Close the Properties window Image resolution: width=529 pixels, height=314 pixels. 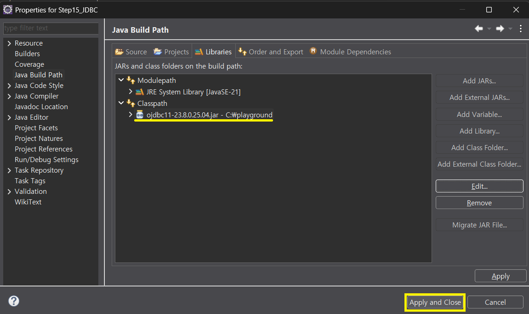(516, 10)
